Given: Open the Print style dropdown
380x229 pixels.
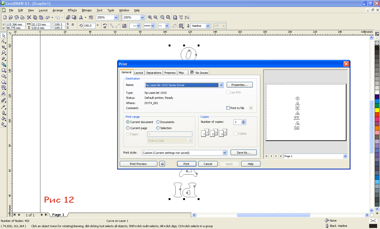Looking at the screenshot, I should (x=225, y=153).
